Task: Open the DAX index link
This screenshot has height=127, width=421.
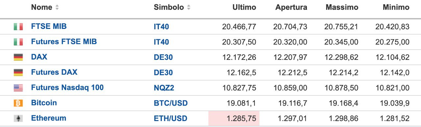Action: tap(39, 57)
